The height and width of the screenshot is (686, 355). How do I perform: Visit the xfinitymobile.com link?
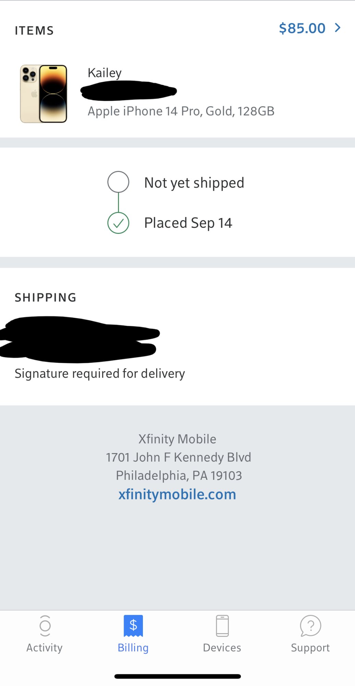(x=177, y=494)
